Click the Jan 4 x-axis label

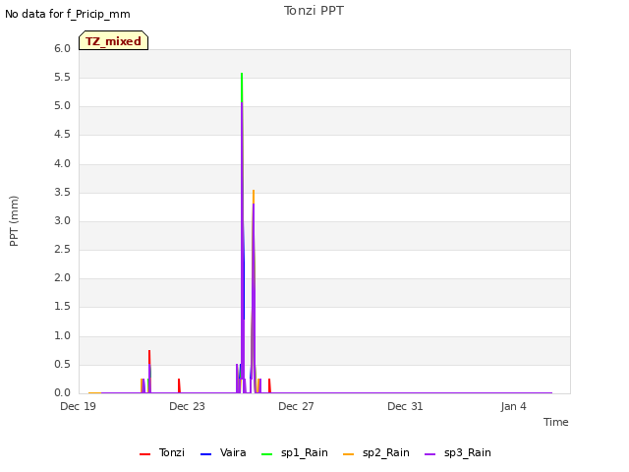513,406
